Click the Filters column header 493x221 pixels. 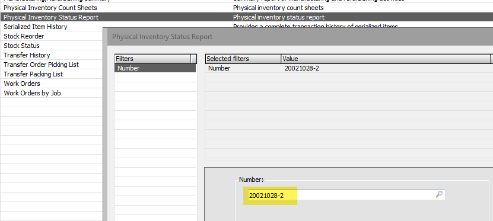point(152,59)
